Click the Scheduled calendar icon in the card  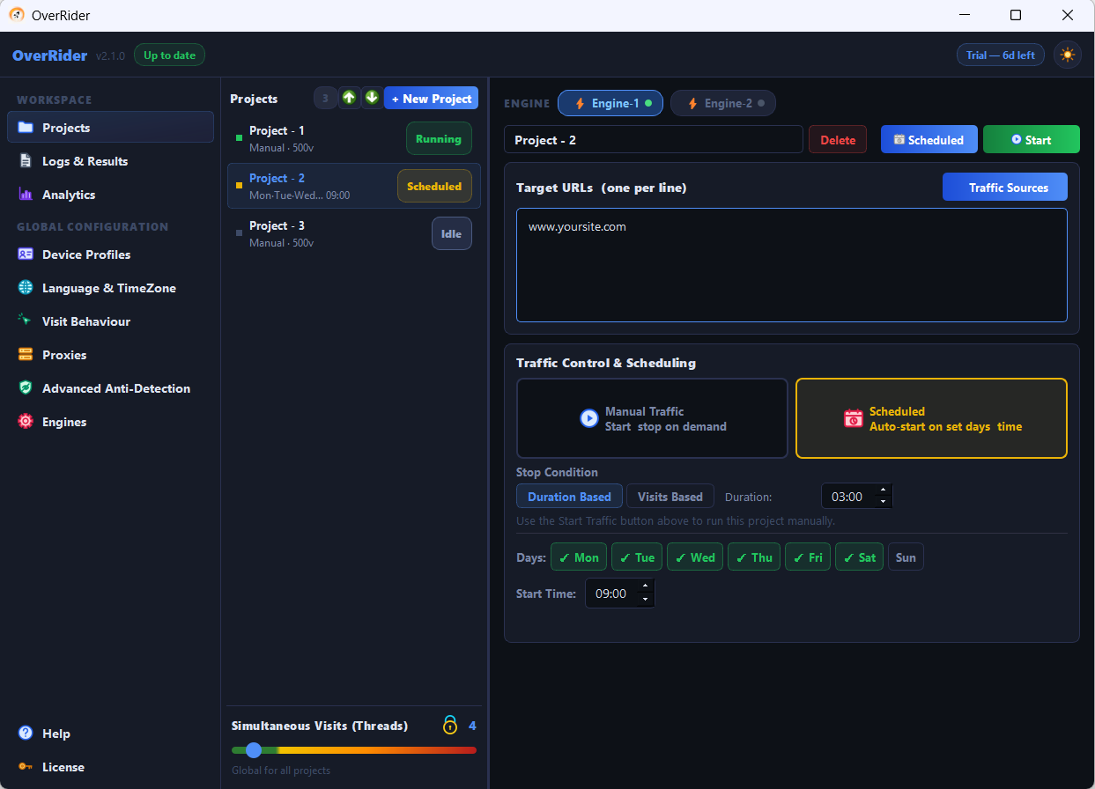[853, 418]
